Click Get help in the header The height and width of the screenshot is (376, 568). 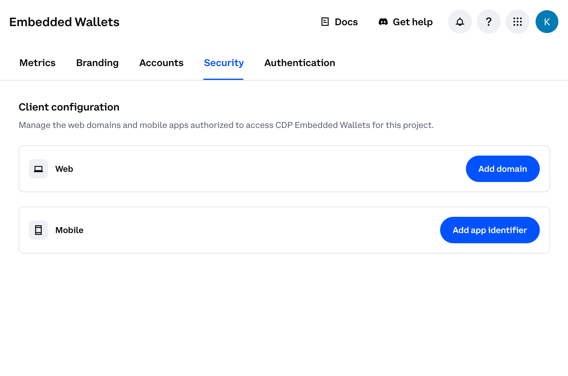point(413,22)
